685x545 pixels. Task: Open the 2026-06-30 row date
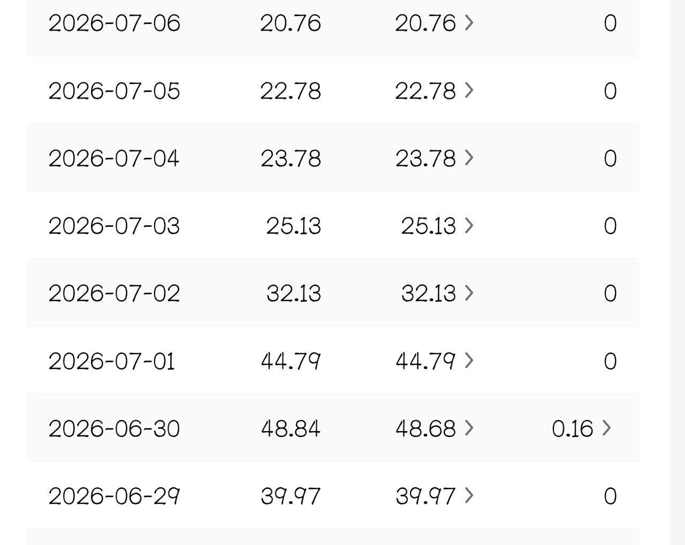114,428
